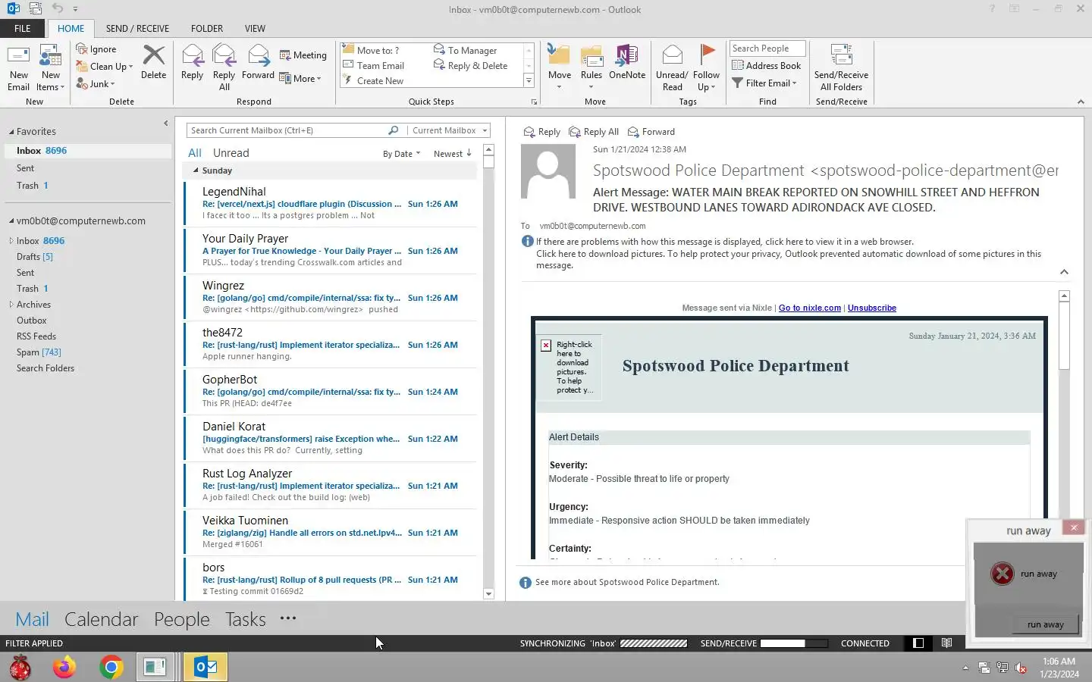This screenshot has height=682, width=1092.
Task: Select the Reply & Delete quick step
Action: pos(471,66)
